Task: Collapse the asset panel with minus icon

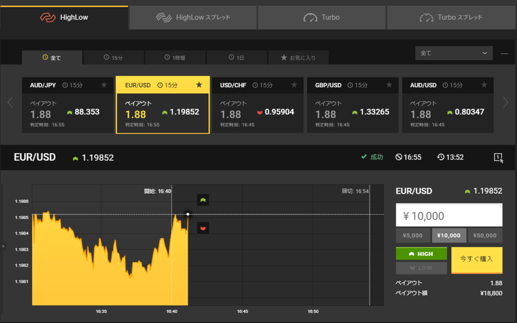Action: pyautogui.click(x=504, y=53)
